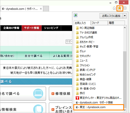Open the ファッション folder
130x113 pixels.
coord(83,65)
